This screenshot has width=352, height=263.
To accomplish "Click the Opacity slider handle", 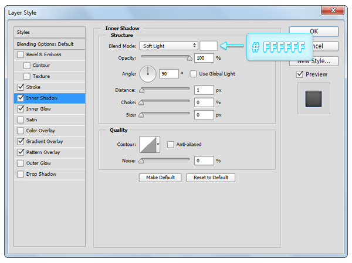I will 189,59.
